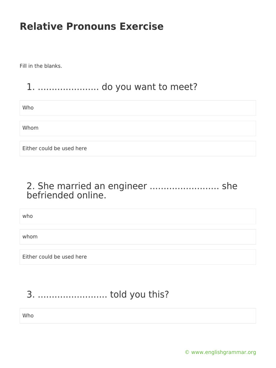
Task: Click the question number "3."
Action: [x=31, y=295]
